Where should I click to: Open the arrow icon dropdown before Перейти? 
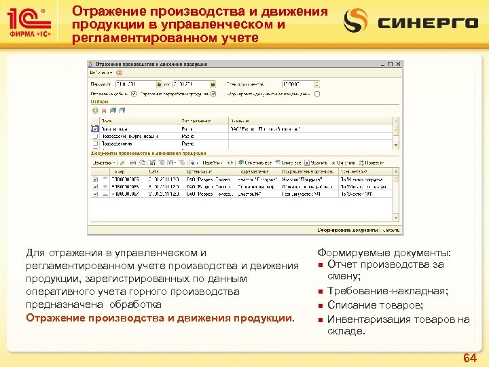coord(193,162)
